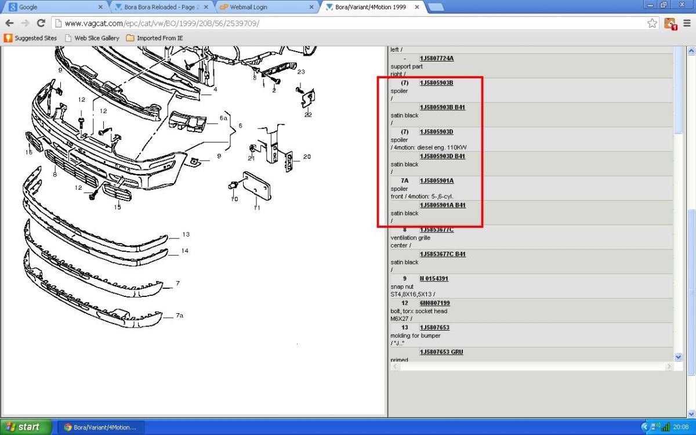Open the Suggested Sites bookmark
This screenshot has height=435, width=696.
[x=31, y=38]
